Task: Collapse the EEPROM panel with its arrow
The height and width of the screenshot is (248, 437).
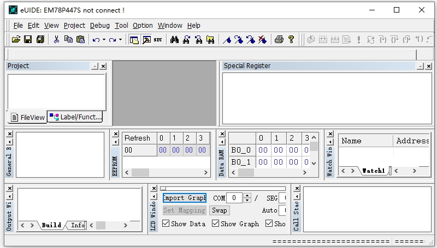Action: click(x=115, y=142)
